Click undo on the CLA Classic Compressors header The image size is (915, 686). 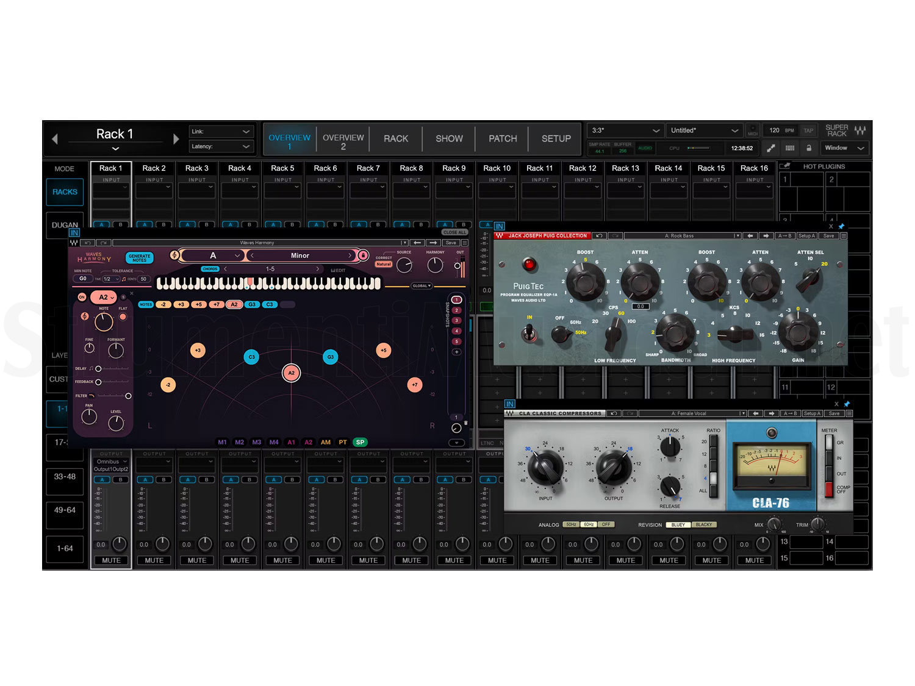(614, 413)
